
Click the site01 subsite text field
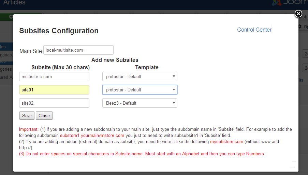click(x=54, y=90)
